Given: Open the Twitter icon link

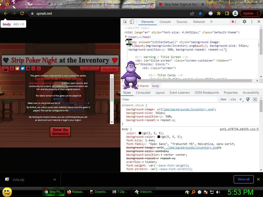Looking at the screenshot, I should tap(23, 68).
